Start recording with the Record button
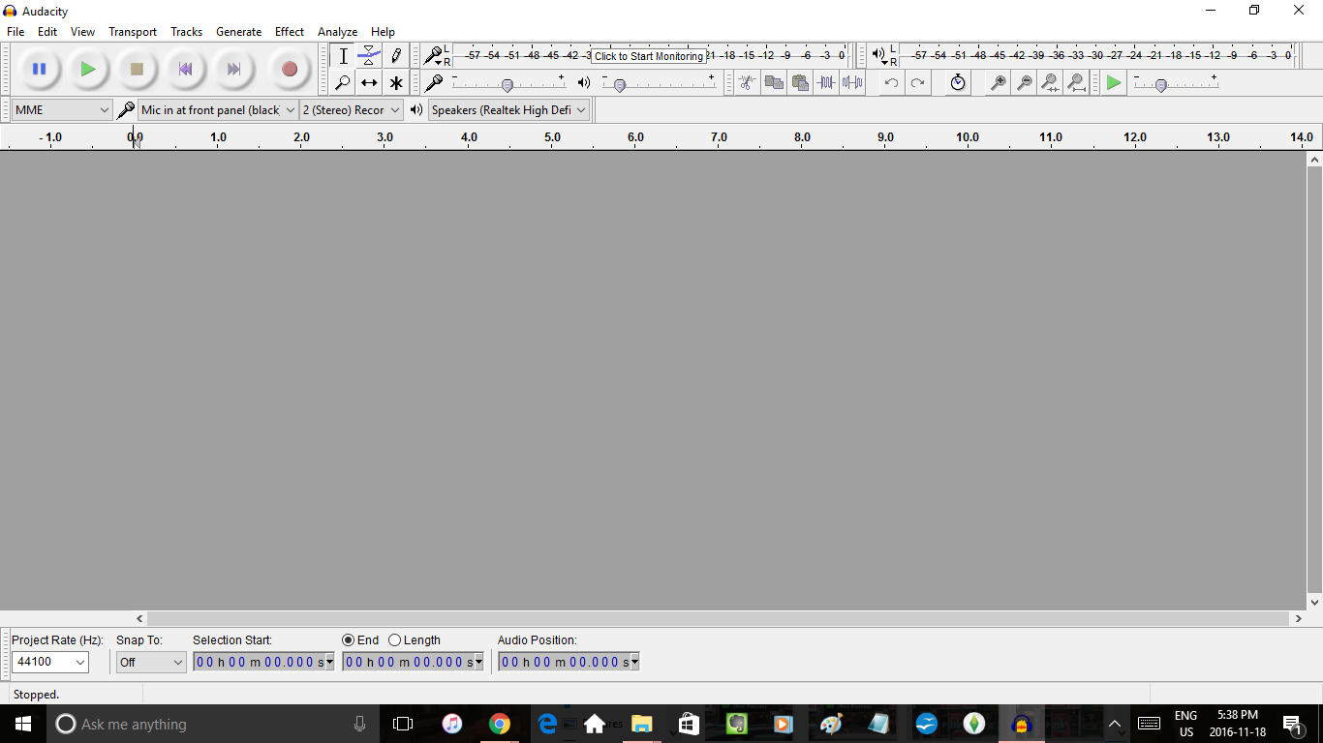The width and height of the screenshot is (1323, 743). click(289, 69)
